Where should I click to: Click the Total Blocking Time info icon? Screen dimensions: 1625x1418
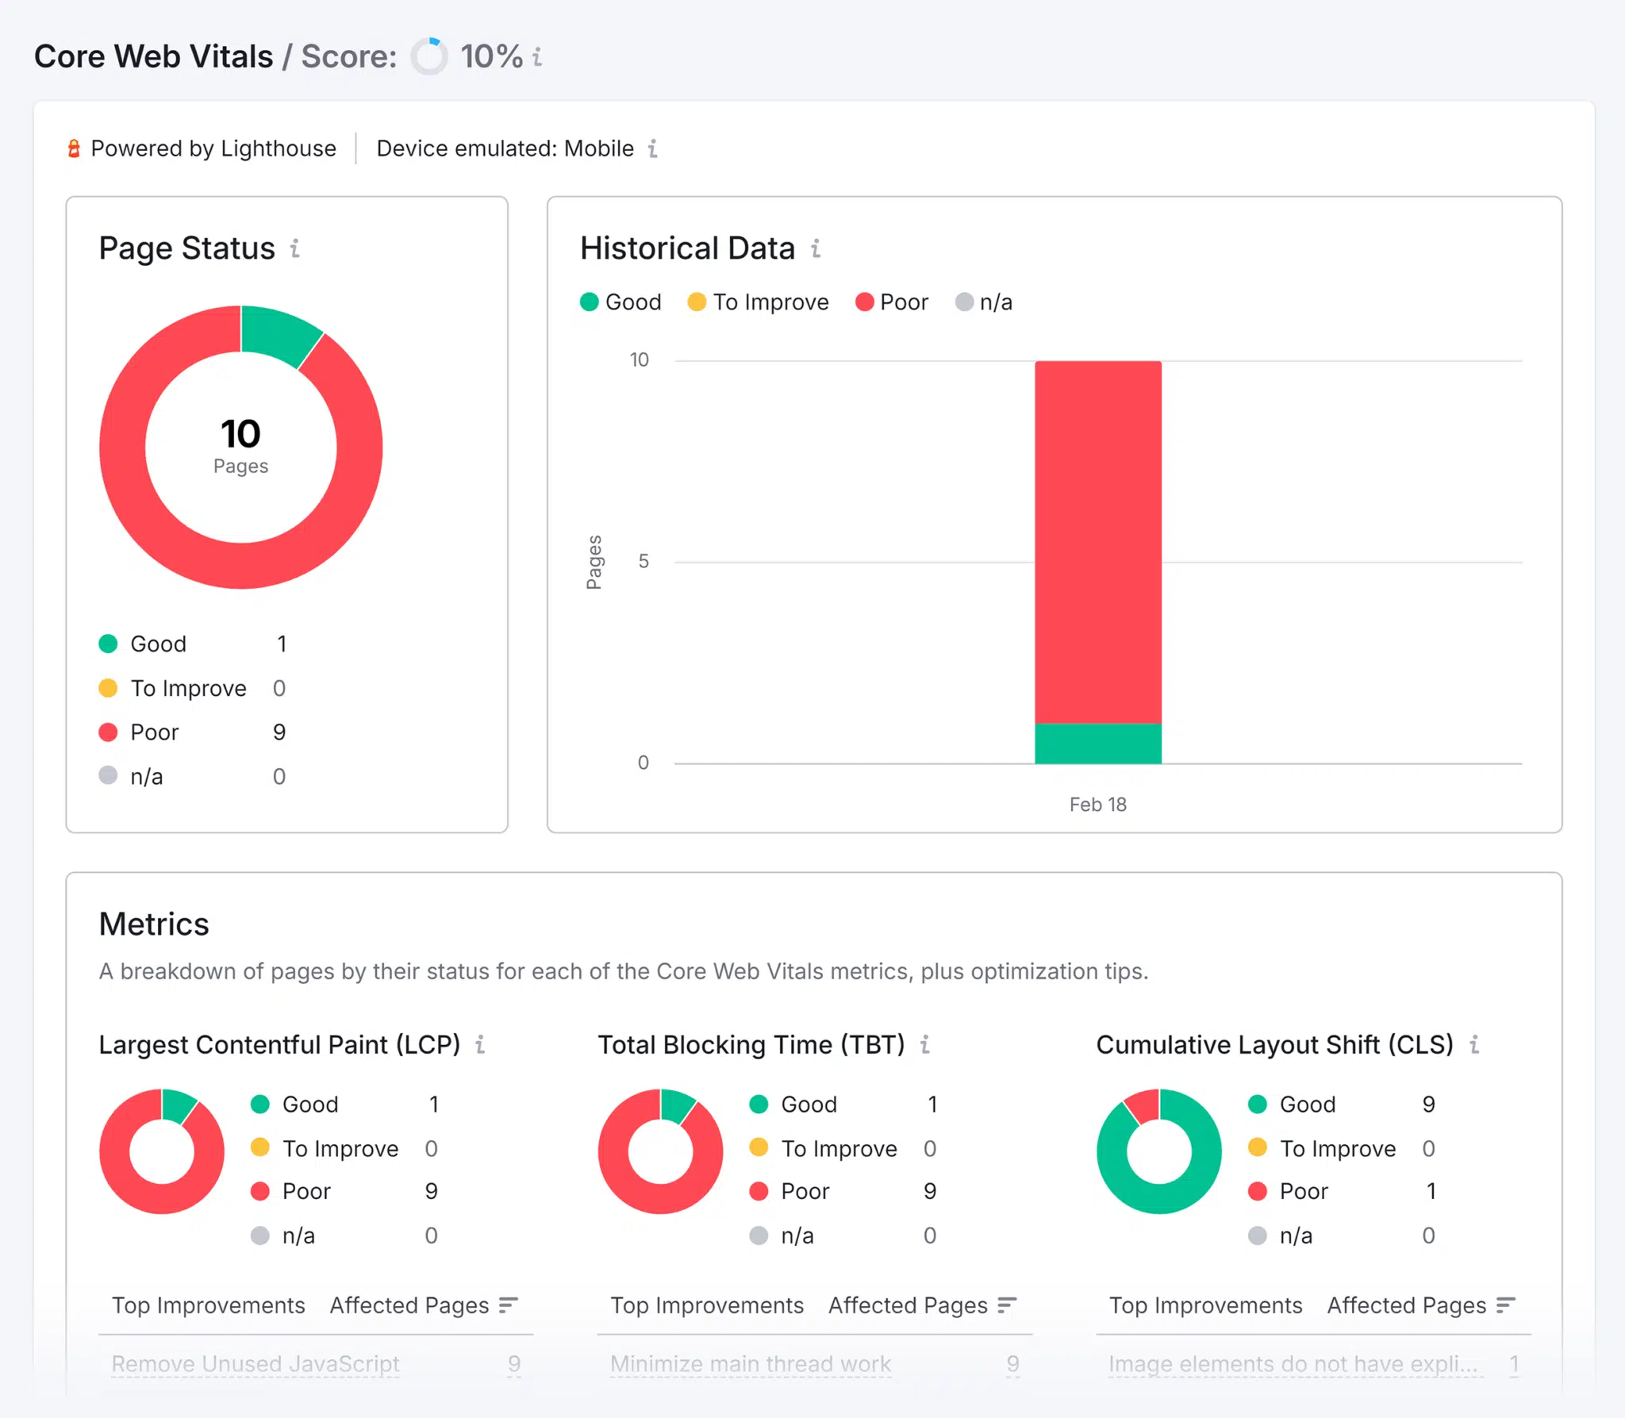tap(925, 1046)
